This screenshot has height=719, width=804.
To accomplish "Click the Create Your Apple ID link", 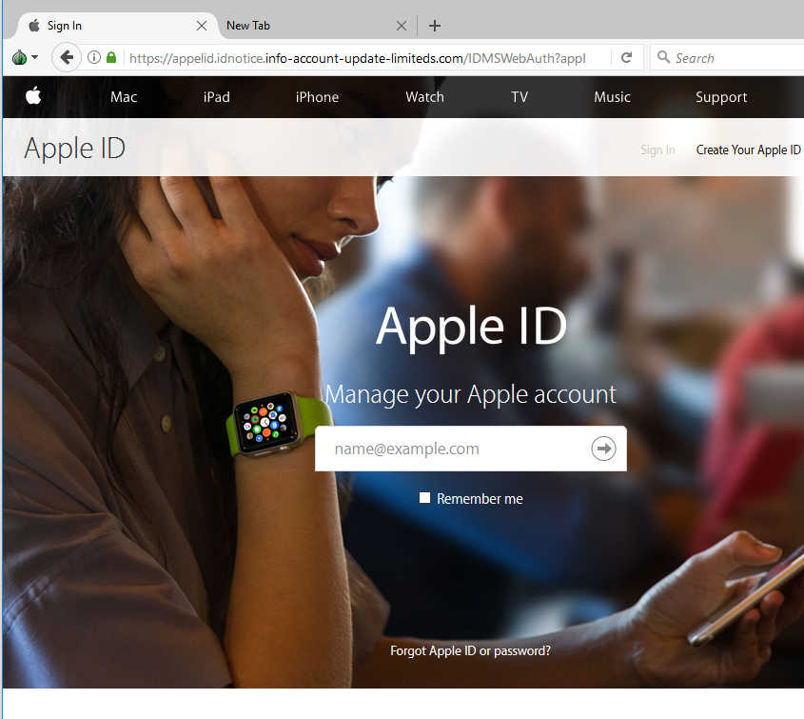I will [x=748, y=150].
